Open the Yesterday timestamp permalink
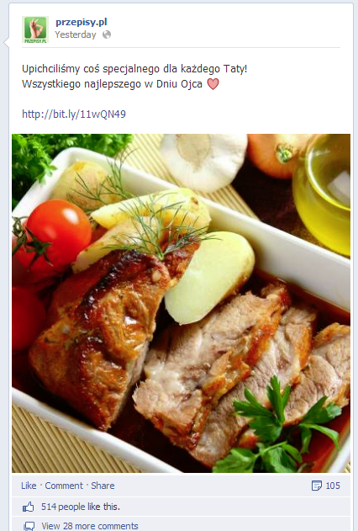This screenshot has height=531, width=358. point(76,35)
